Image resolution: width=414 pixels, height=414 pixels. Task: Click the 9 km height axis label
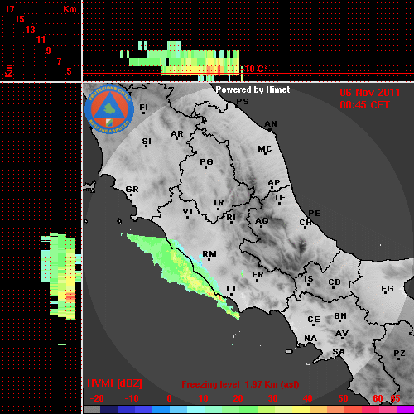[x=49, y=51]
